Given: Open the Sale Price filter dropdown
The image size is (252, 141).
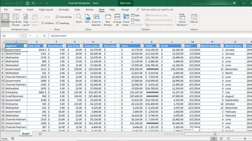Looking at the screenshot, I should 82,46.
